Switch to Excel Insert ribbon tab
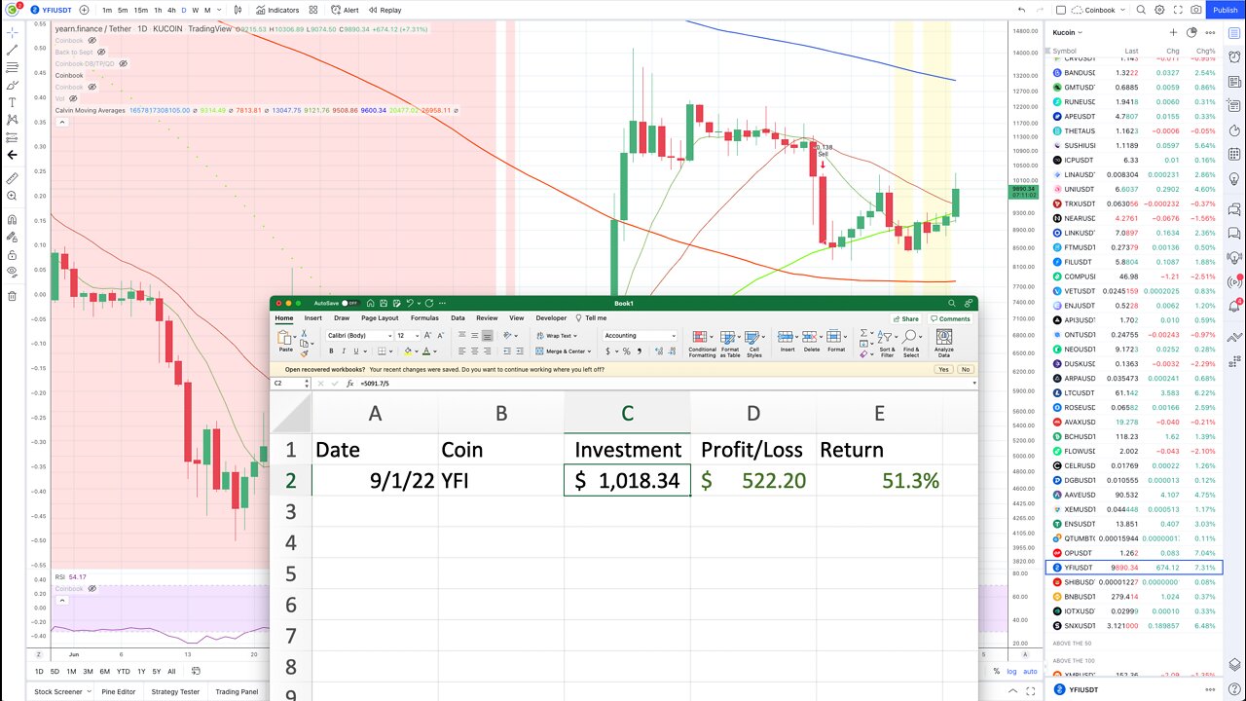 coord(312,317)
